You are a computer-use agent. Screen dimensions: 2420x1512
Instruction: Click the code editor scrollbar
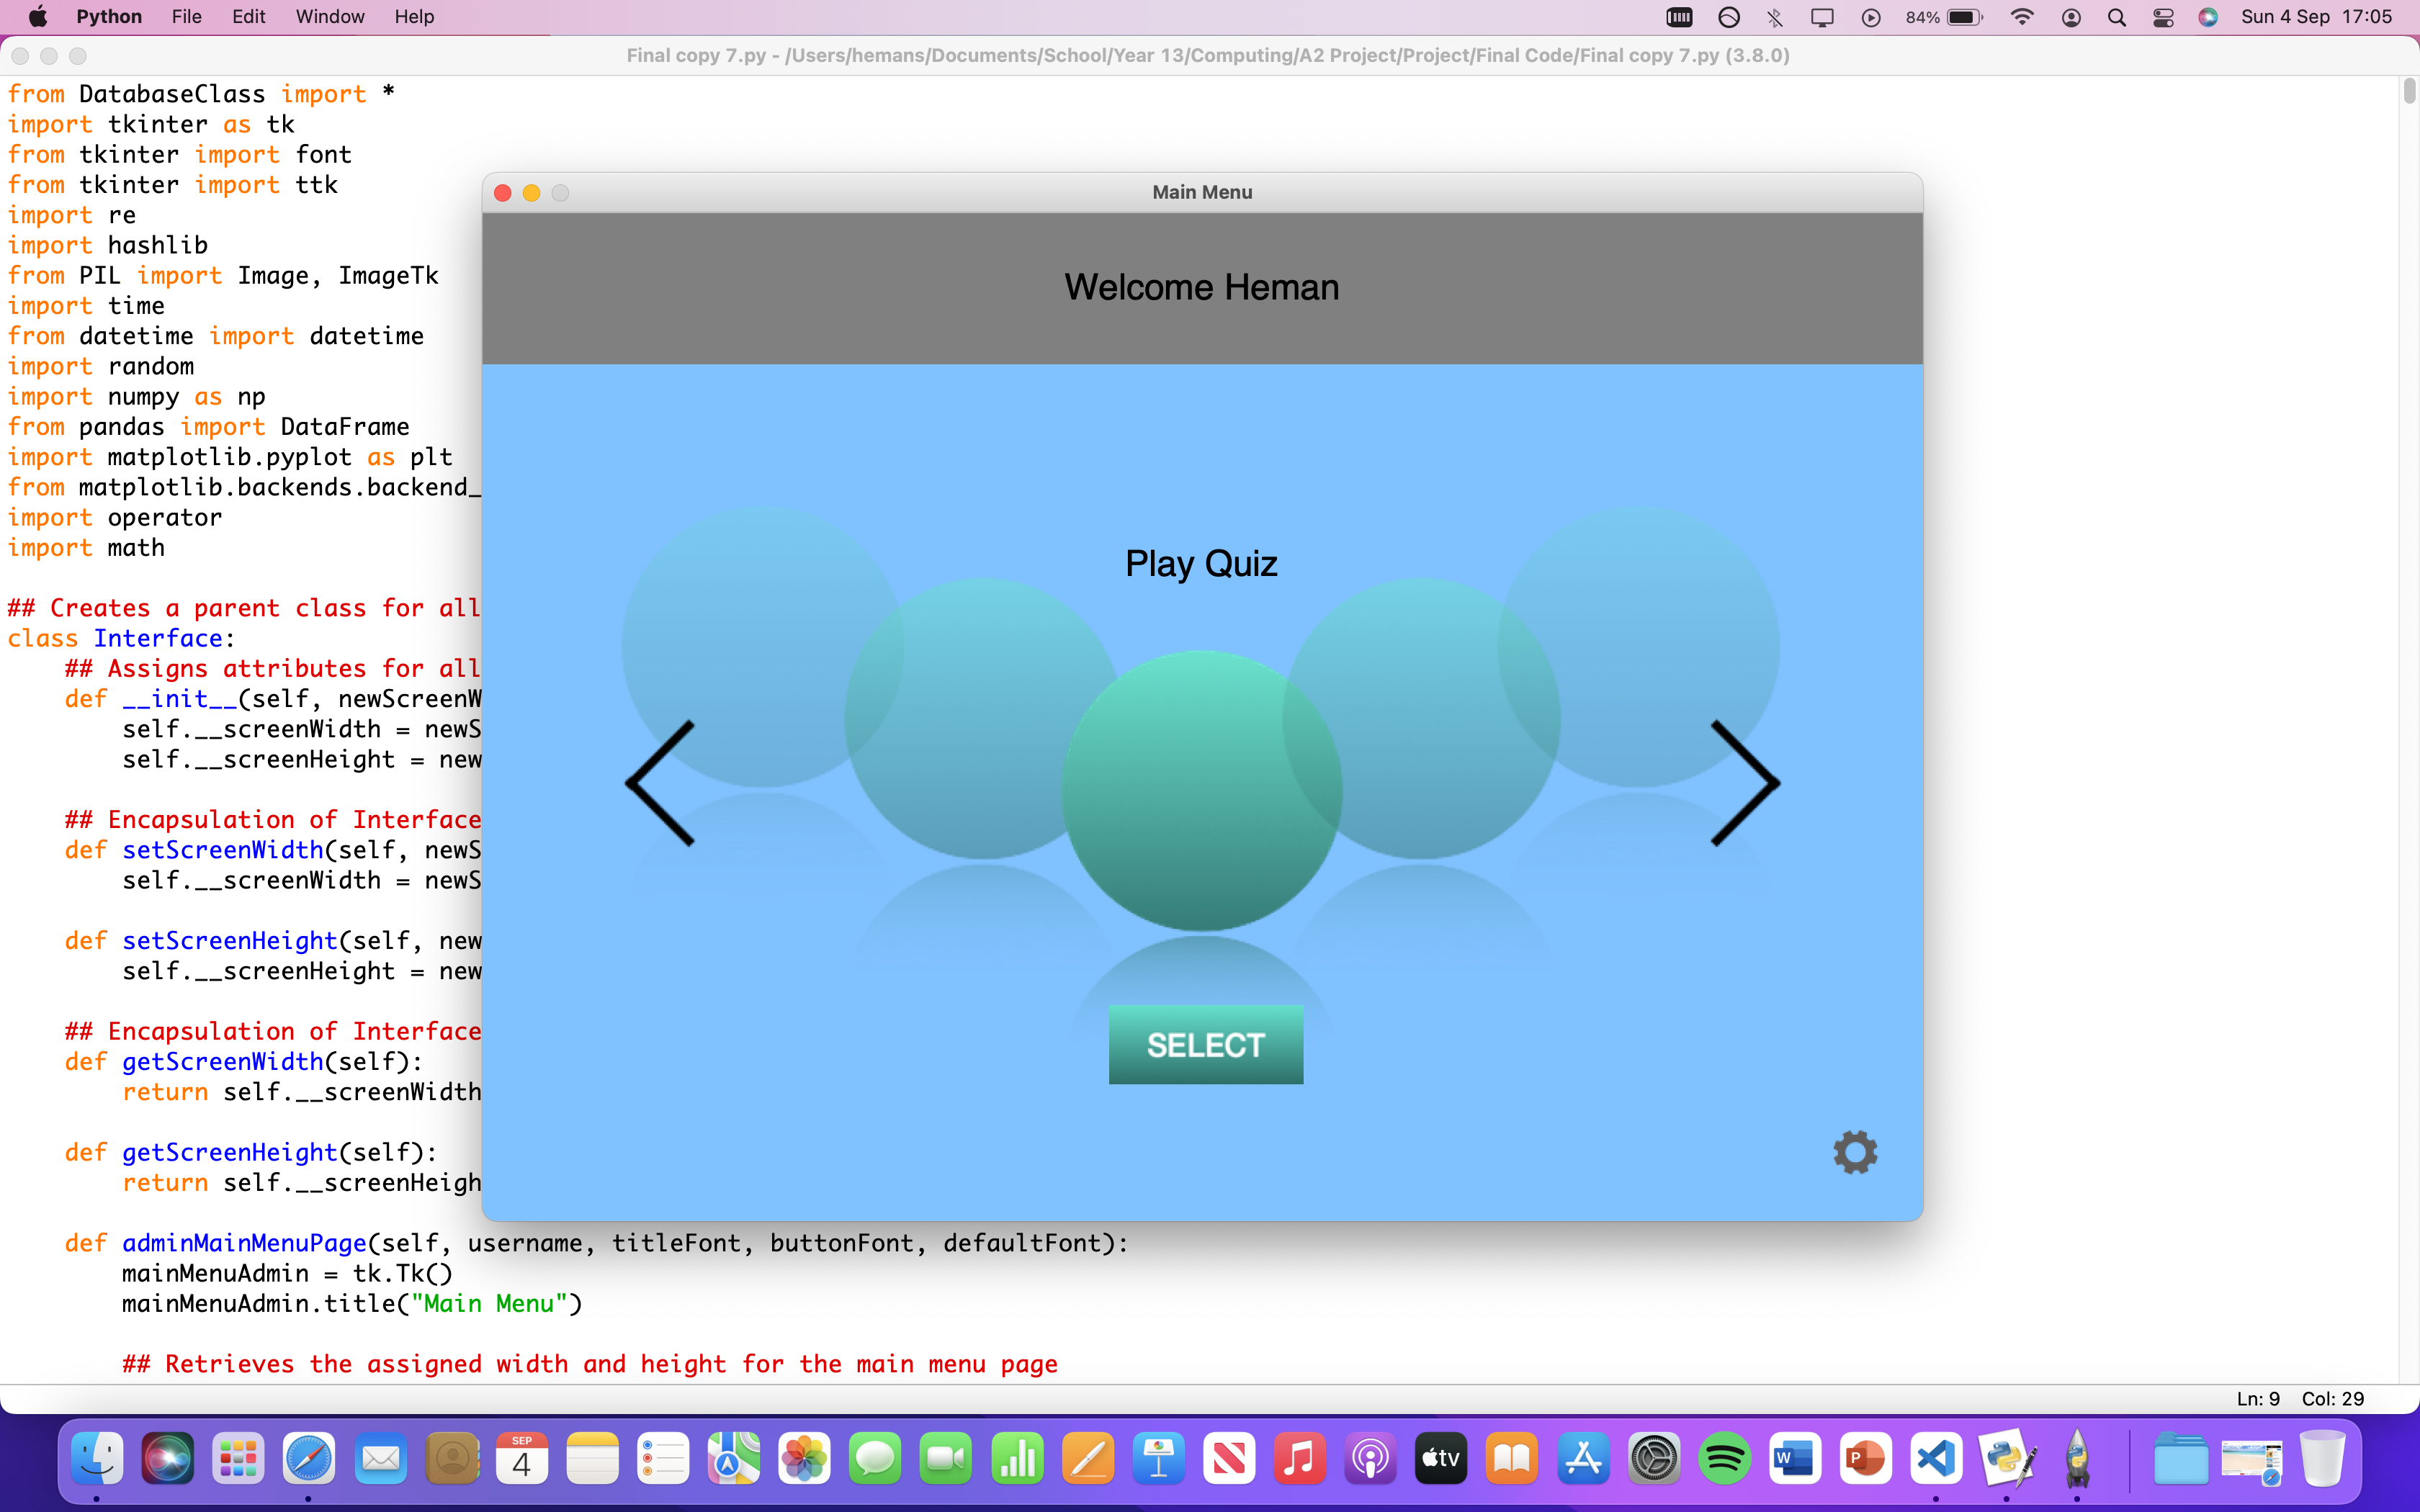click(x=2409, y=90)
